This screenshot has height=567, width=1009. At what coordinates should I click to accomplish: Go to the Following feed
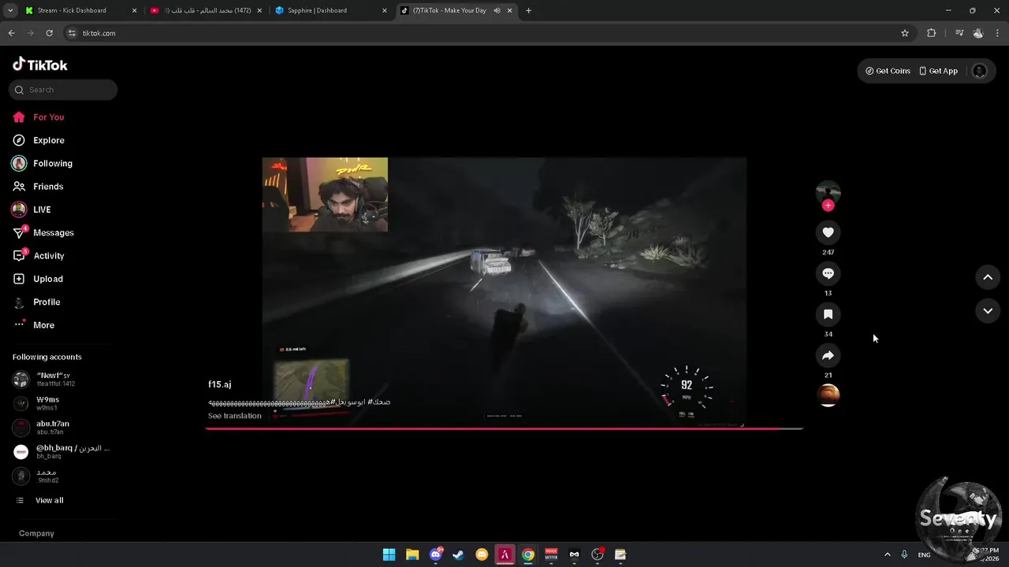[x=42, y=164]
